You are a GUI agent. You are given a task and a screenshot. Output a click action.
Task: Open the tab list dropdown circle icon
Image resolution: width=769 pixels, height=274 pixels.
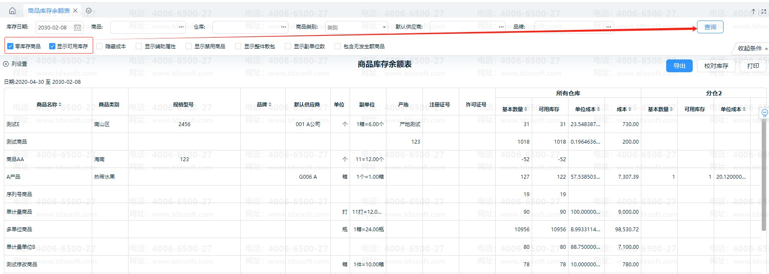(x=89, y=11)
